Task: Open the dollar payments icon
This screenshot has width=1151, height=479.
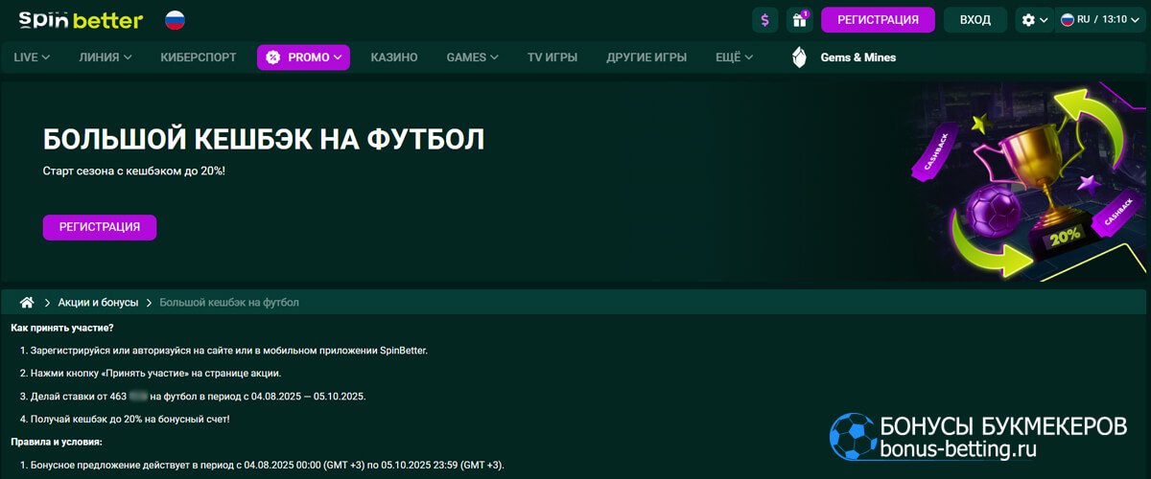Action: pos(765,20)
